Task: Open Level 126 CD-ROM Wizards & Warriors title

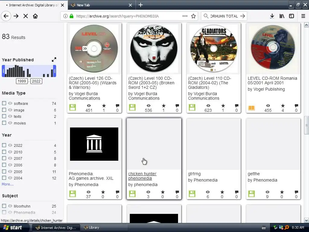Action: tap(93, 83)
